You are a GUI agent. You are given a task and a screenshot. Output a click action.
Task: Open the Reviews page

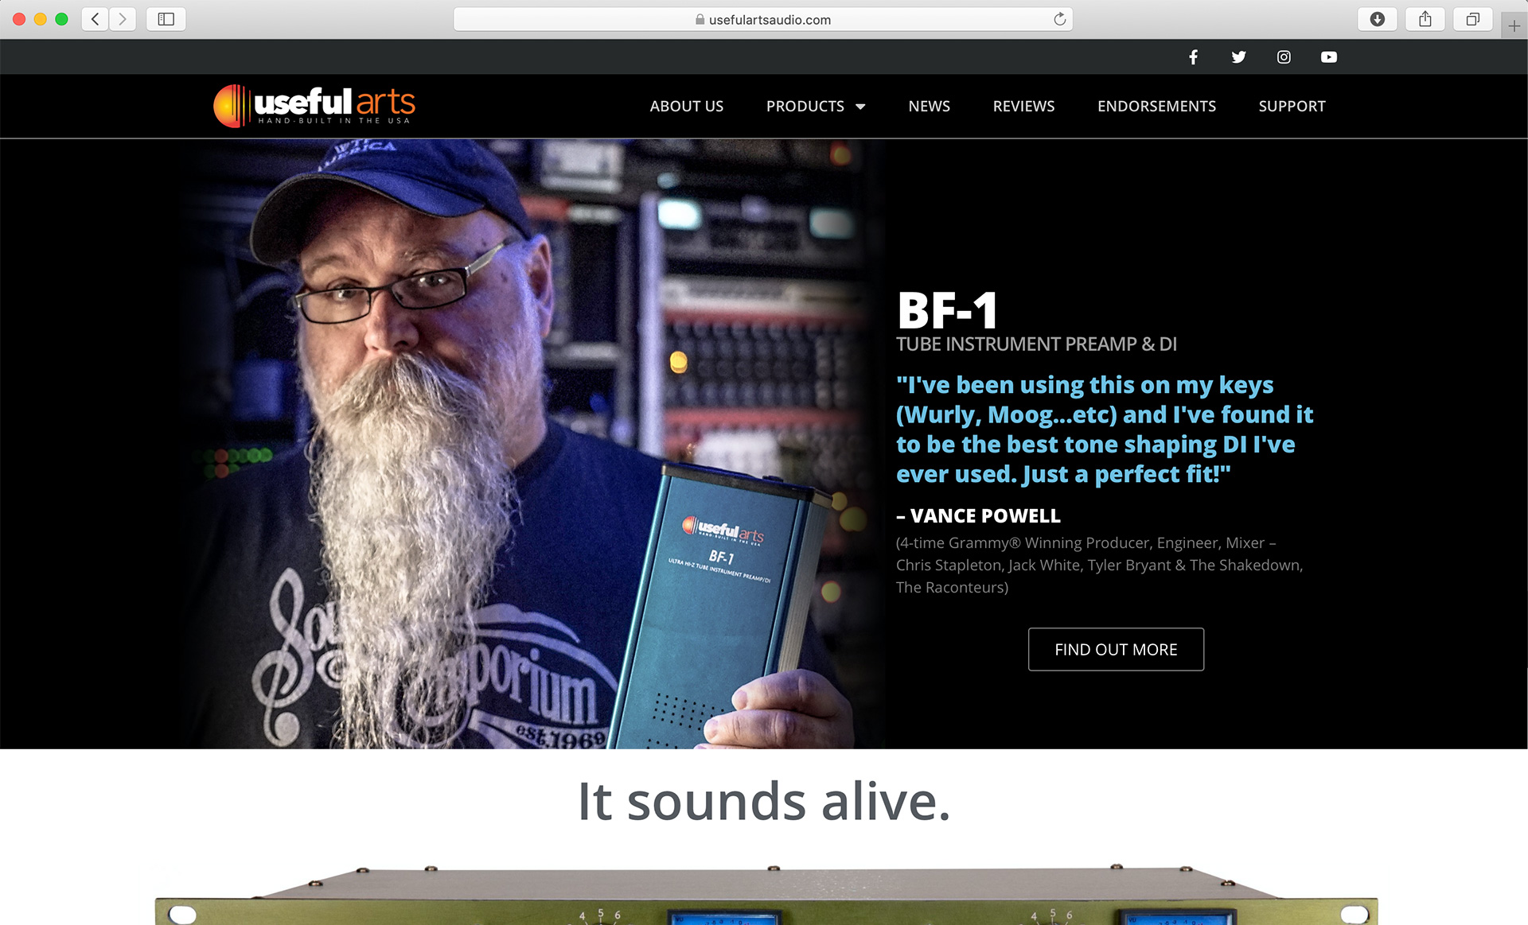pyautogui.click(x=1023, y=106)
